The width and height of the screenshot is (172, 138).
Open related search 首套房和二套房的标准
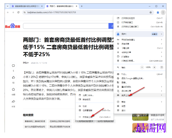pyautogui.click(x=35, y=121)
